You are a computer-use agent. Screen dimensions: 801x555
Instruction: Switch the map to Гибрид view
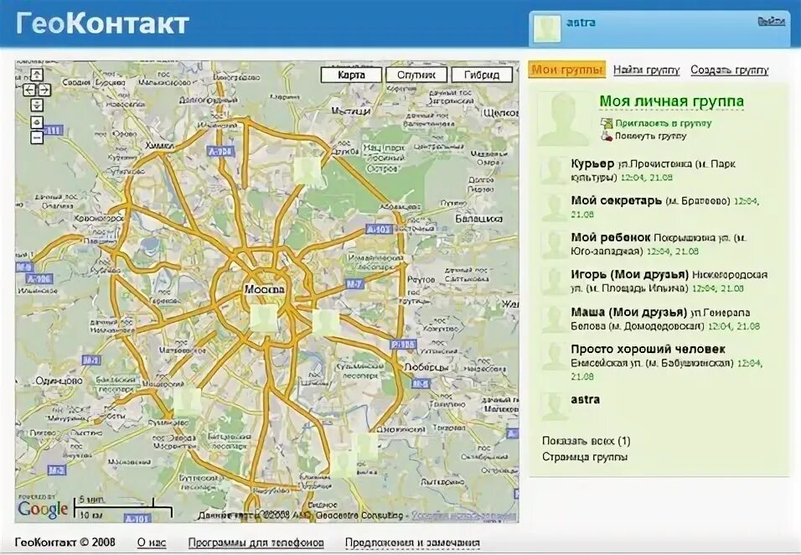[482, 75]
